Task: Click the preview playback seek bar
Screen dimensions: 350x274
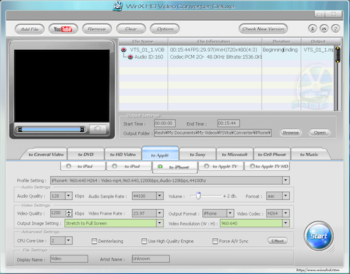Action: pyautogui.click(x=51, y=130)
